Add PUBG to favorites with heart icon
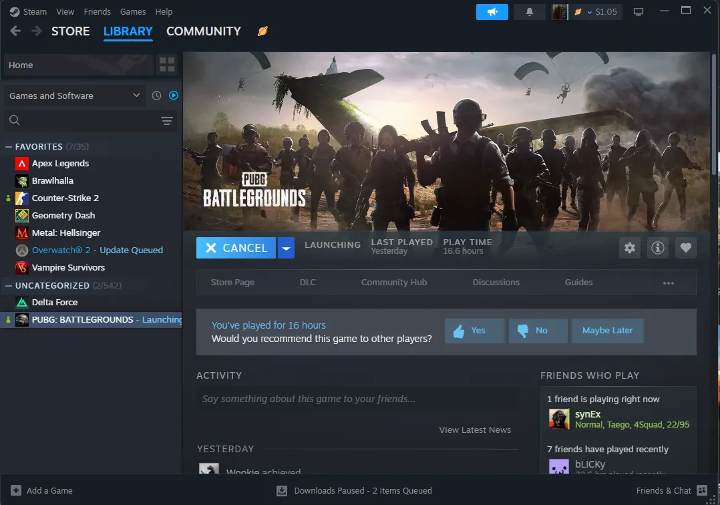Viewport: 720px width, 505px height. click(x=685, y=248)
